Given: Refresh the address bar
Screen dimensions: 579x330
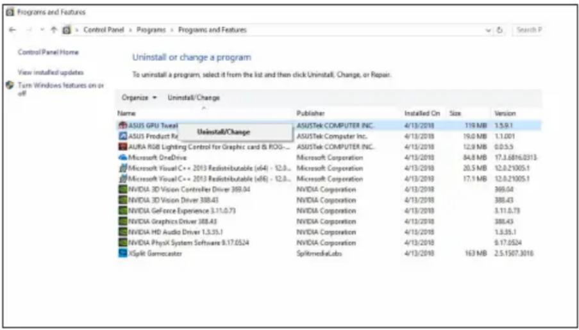Looking at the screenshot, I should (500, 30).
